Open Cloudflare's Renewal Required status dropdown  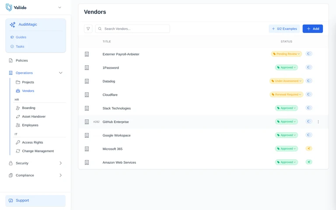[287, 94]
